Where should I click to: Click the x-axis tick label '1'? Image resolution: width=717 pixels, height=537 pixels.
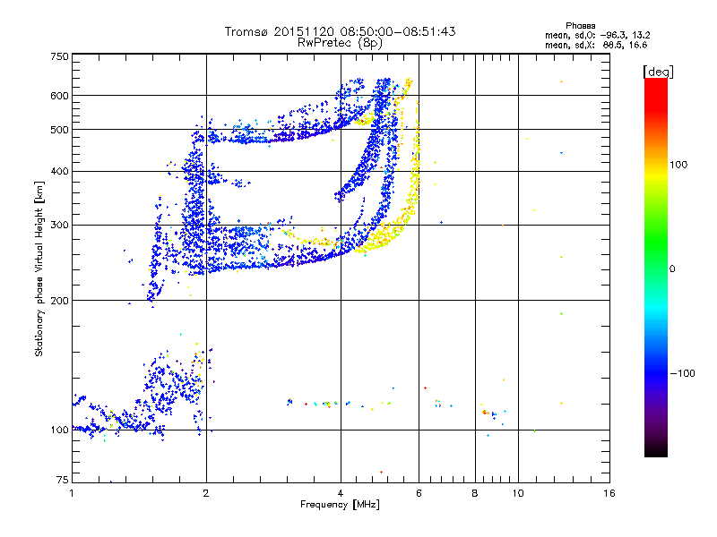click(72, 493)
